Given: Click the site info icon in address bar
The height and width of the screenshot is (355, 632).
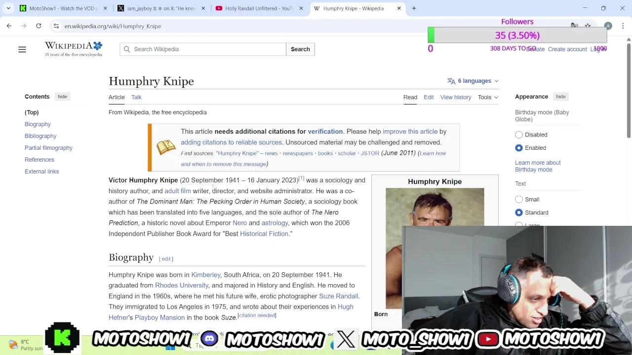Looking at the screenshot, I should click(56, 26).
